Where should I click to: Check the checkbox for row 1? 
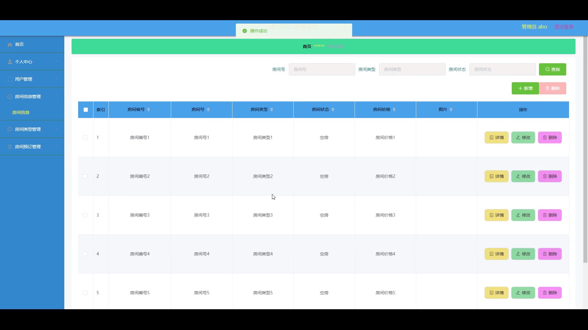click(x=85, y=138)
